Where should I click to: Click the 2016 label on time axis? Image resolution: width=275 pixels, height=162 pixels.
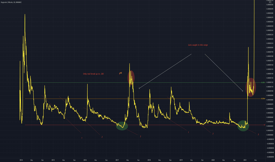pos(85,160)
